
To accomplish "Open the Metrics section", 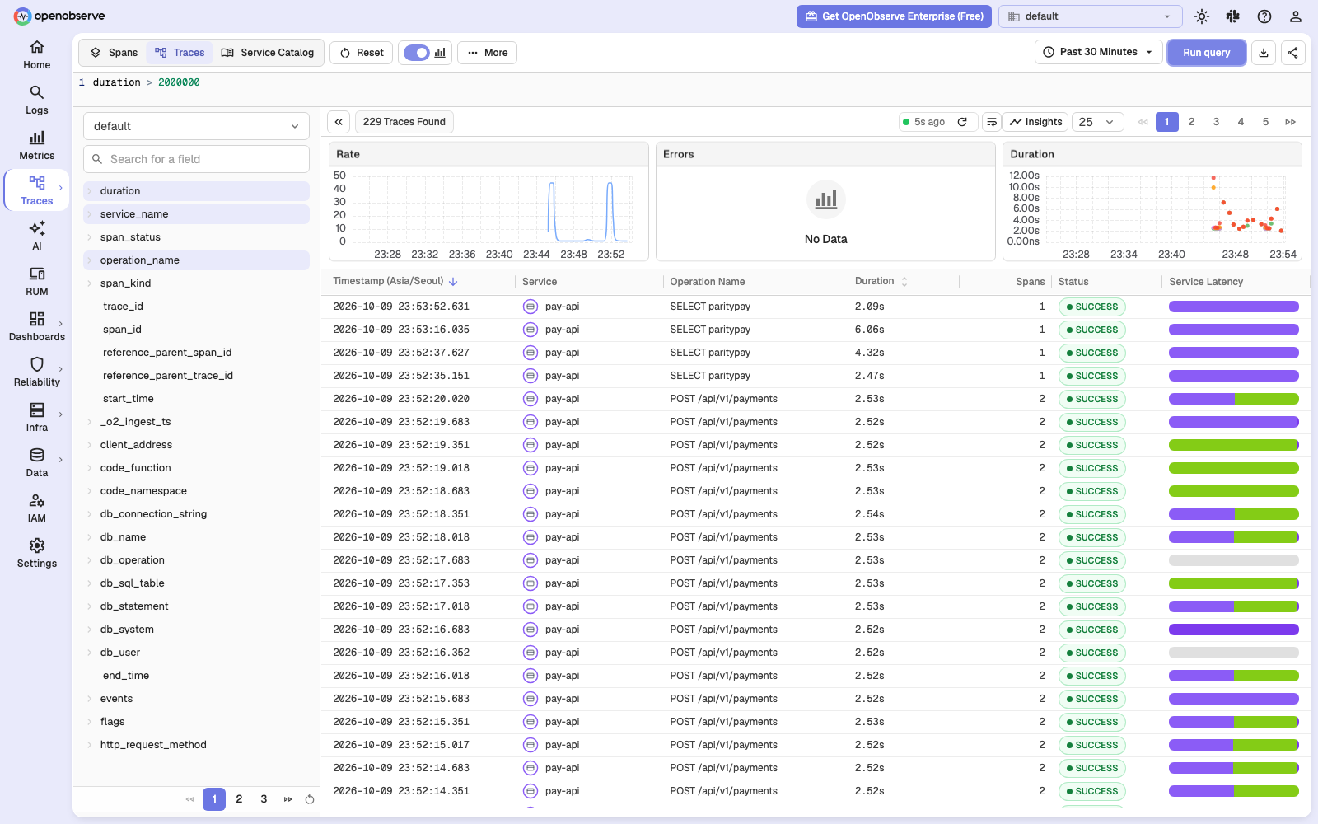I will [x=36, y=146].
